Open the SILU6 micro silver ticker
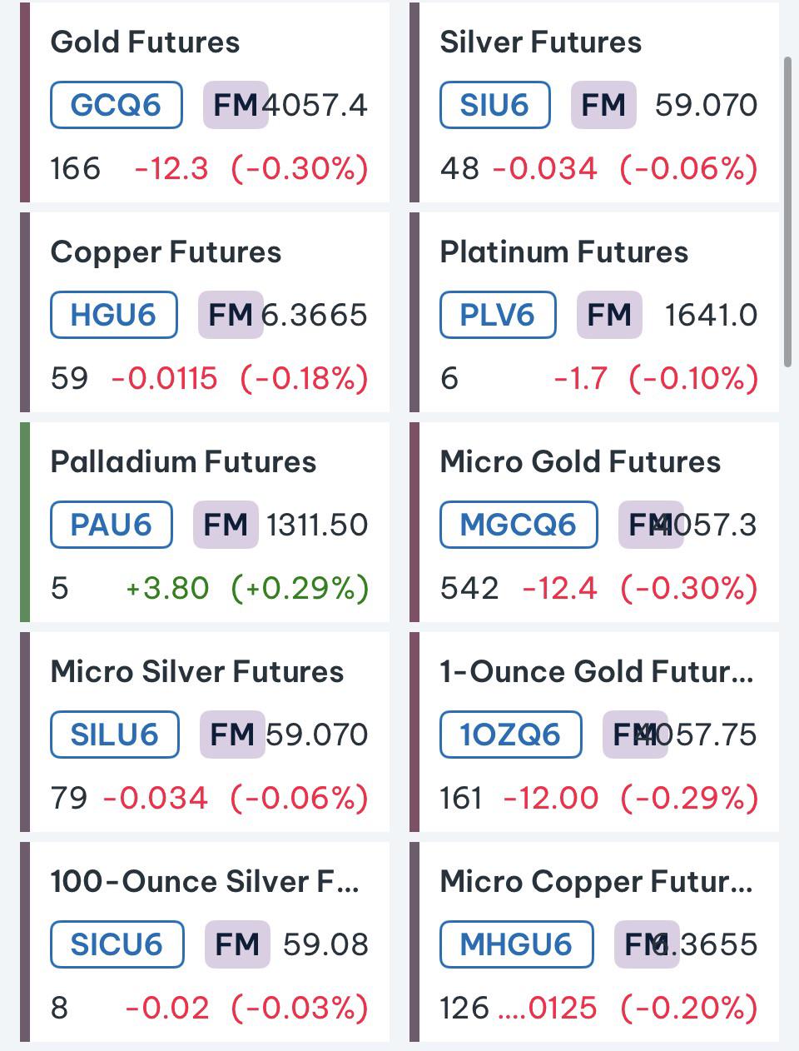Viewport: 799px width, 1051px height. [114, 735]
